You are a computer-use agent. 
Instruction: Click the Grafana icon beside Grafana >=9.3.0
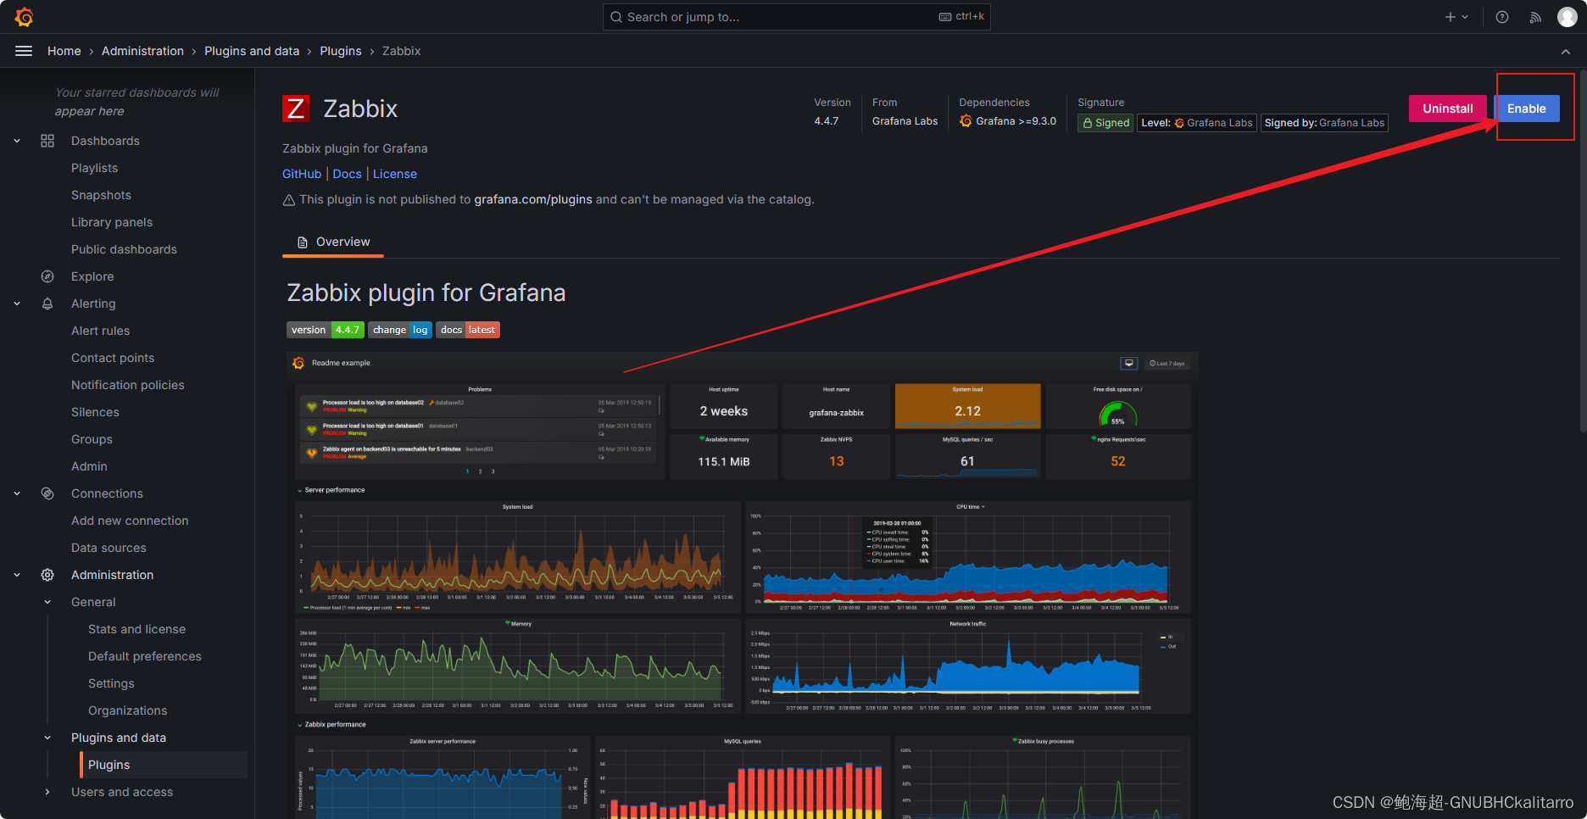pos(966,121)
